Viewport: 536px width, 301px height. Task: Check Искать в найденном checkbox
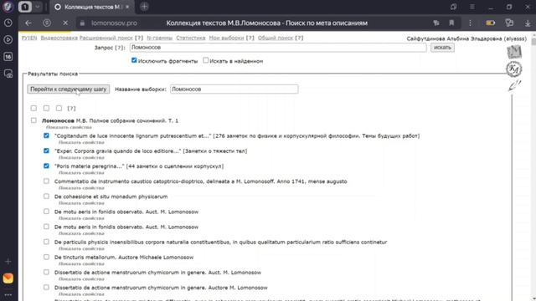coord(205,60)
